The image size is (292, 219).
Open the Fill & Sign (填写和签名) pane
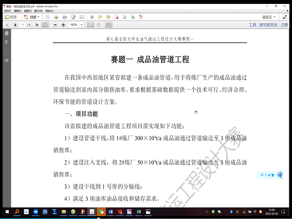click(x=268, y=25)
